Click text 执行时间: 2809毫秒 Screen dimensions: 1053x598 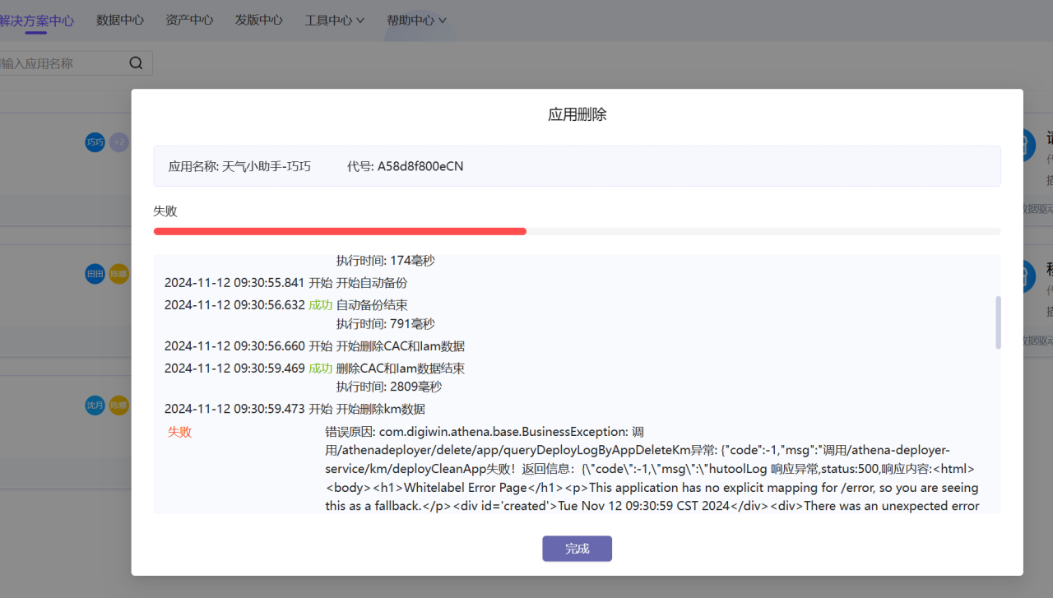point(389,387)
